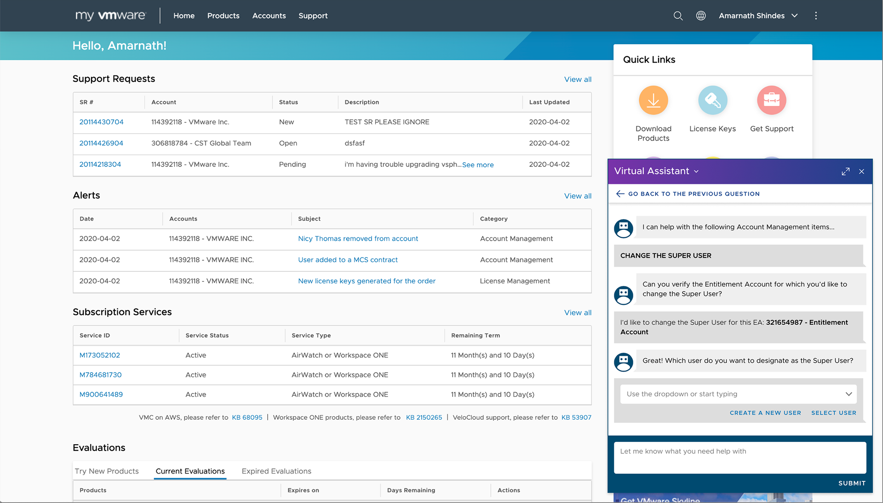Open KB 53907 article link
Screen dimensions: 883x503
(x=576, y=417)
